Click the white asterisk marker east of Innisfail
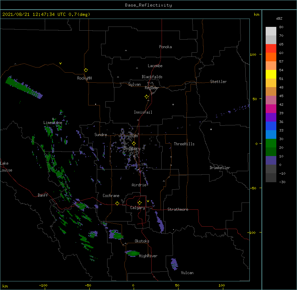The width and height of the screenshot is (297, 290). 173,104
